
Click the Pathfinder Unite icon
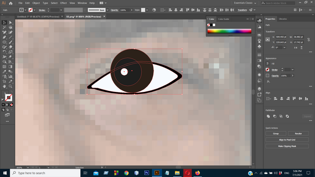click(268, 116)
